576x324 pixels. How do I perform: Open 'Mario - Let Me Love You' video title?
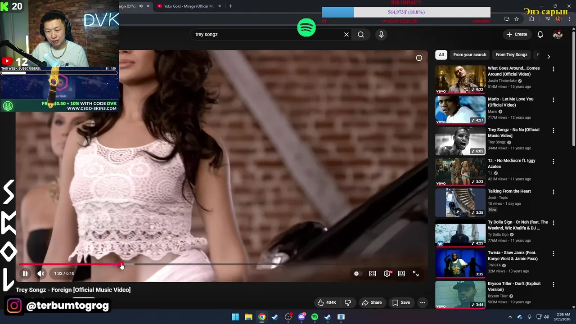coord(510,102)
